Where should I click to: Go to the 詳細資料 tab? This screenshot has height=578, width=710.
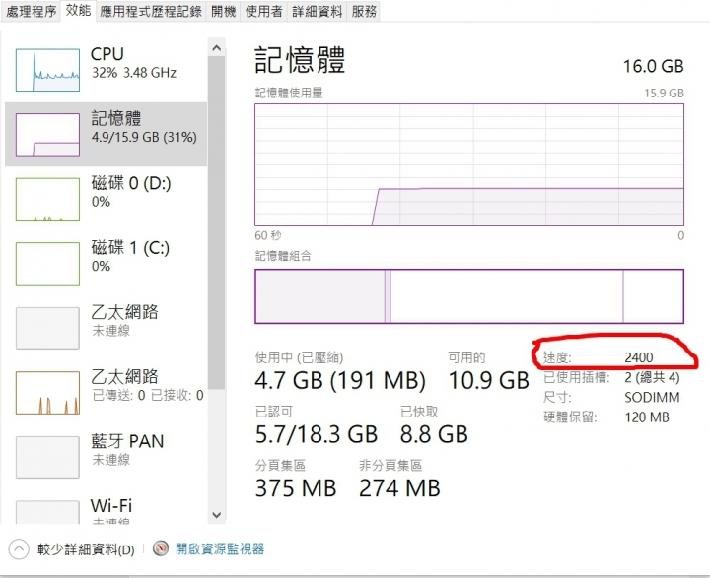coord(317,11)
